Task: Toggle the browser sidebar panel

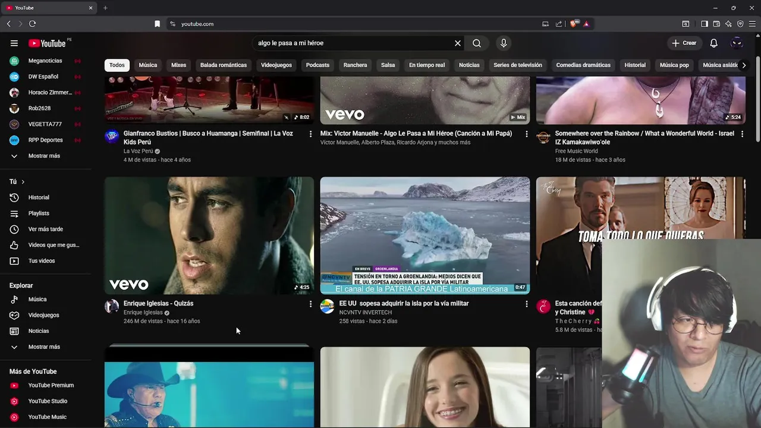Action: 705,24
